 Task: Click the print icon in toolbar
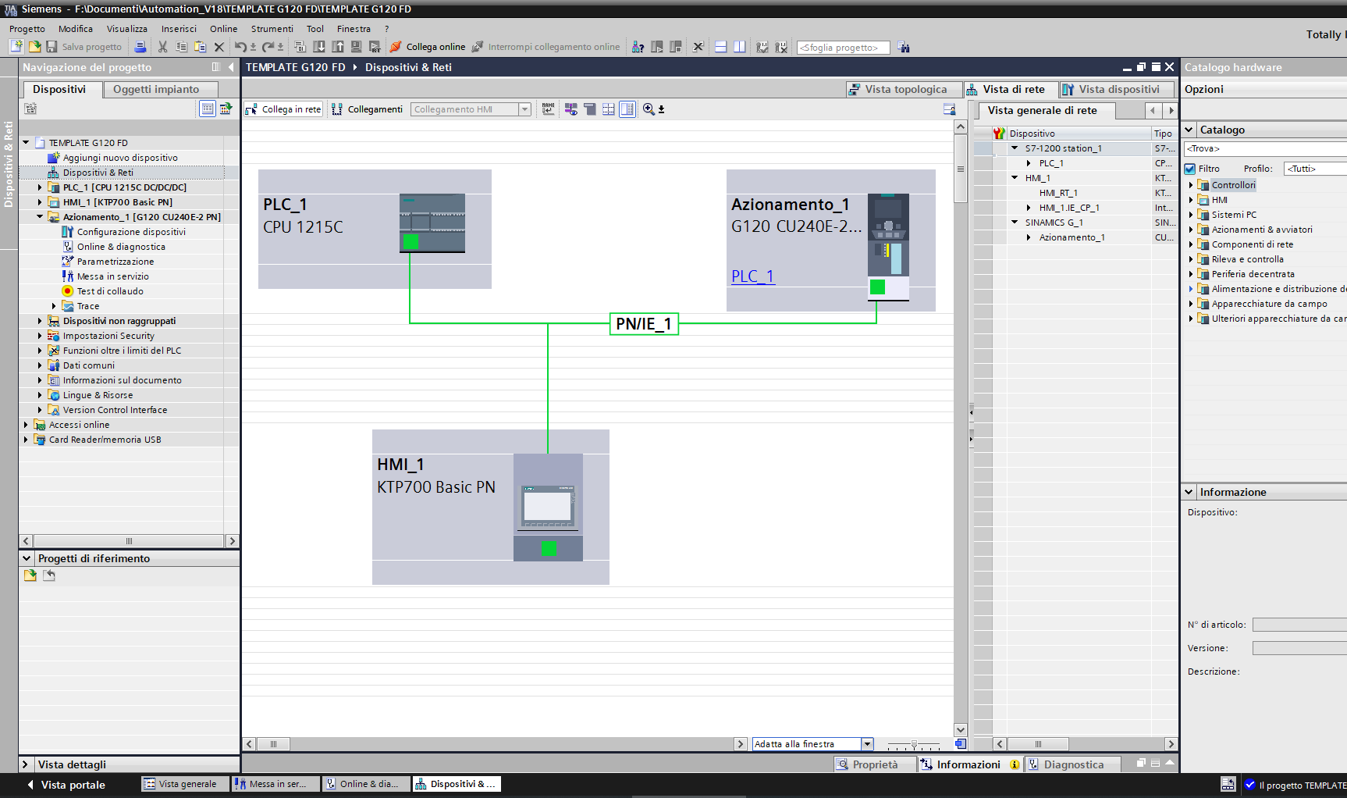click(x=140, y=47)
